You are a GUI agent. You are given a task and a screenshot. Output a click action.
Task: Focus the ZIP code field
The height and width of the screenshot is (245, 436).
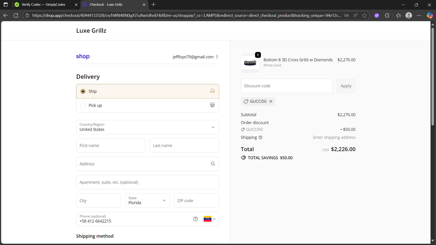point(196,201)
